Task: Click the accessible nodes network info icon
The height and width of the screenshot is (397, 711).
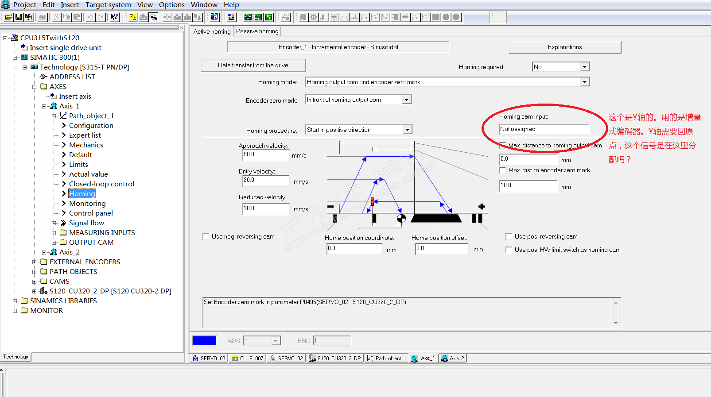Action: [214, 17]
